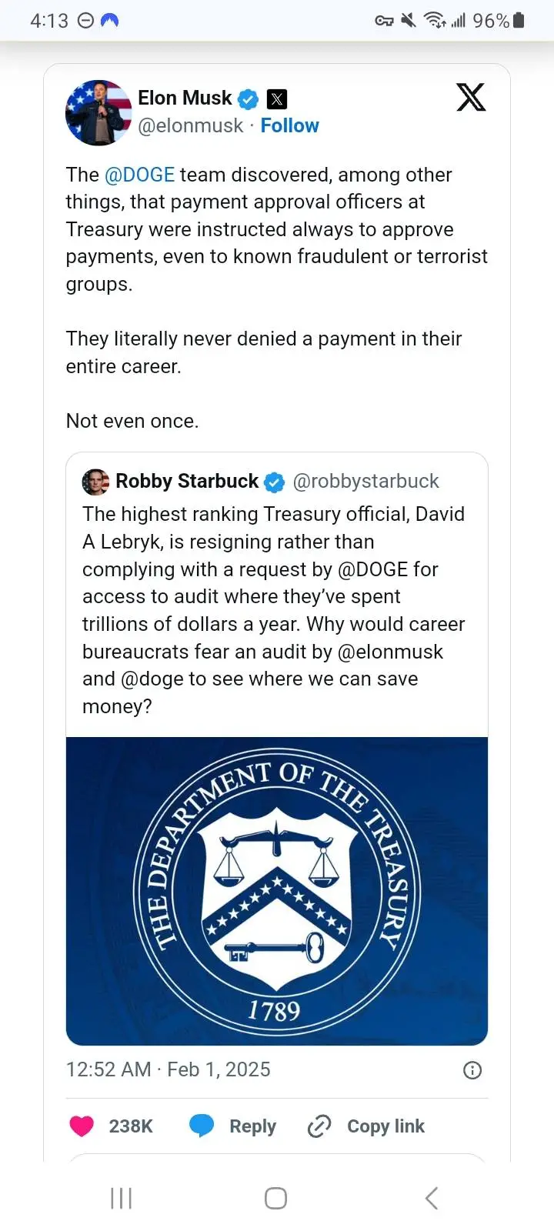554x1231 pixels.
Task: Open the Treasury seal image
Action: pos(277,891)
